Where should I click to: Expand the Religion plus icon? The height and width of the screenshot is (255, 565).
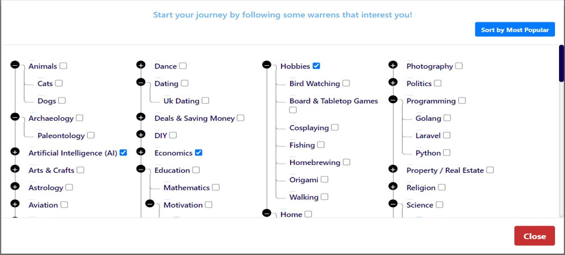tap(393, 186)
